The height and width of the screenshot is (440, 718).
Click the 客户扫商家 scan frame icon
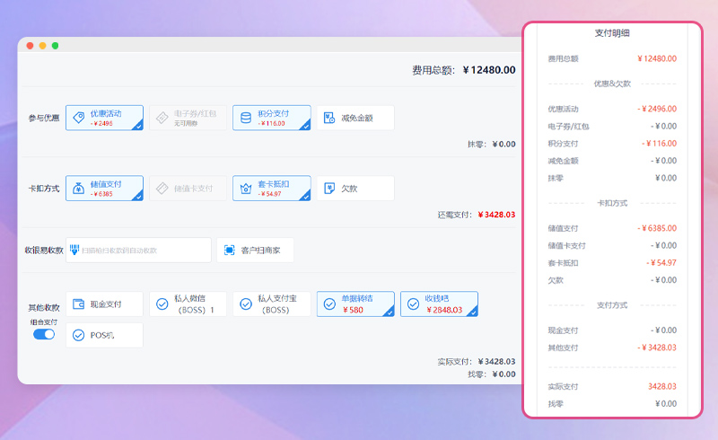(x=229, y=251)
